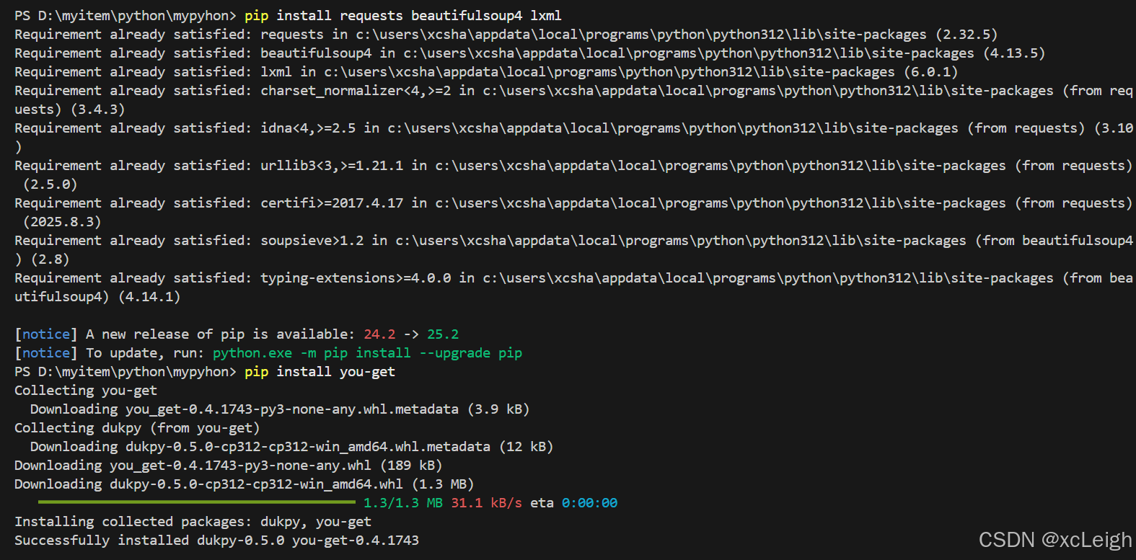Screen dimensions: 1136x560
Task: Click the lxml version text (6.0.1)
Action: (930, 72)
